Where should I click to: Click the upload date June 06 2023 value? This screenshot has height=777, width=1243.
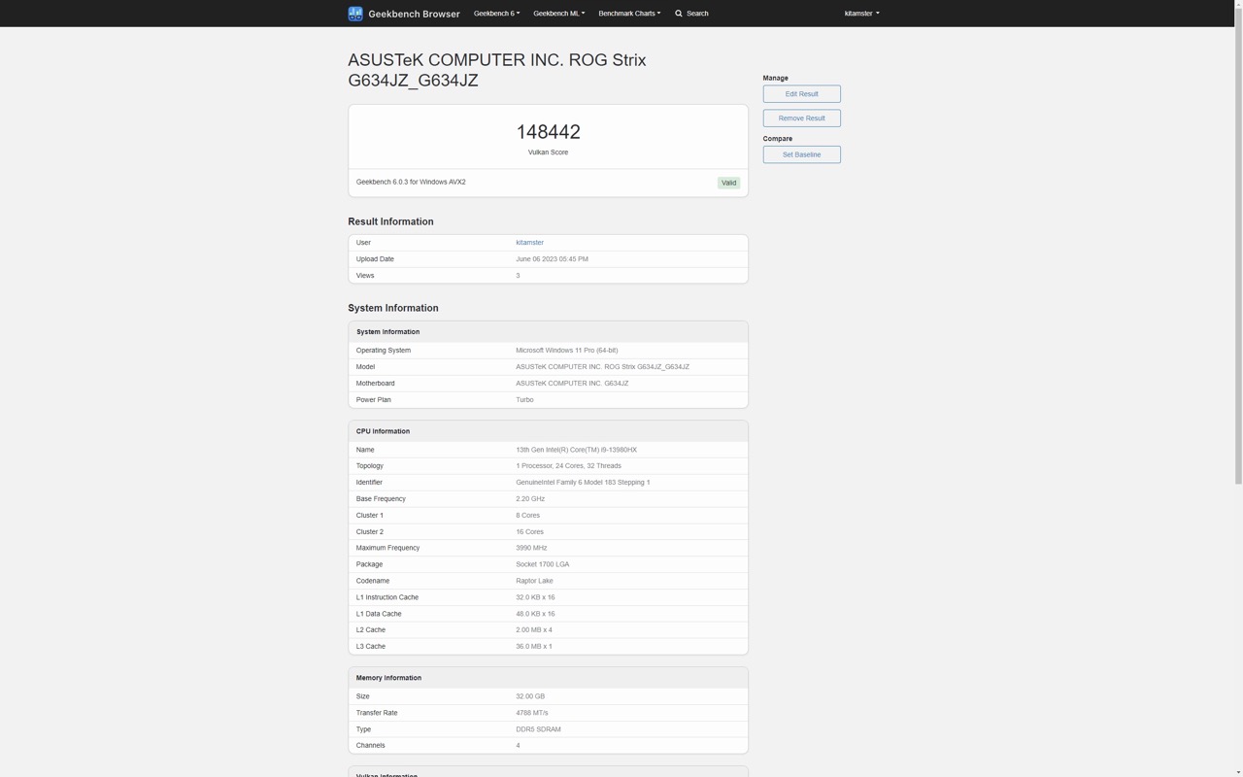coord(552,259)
